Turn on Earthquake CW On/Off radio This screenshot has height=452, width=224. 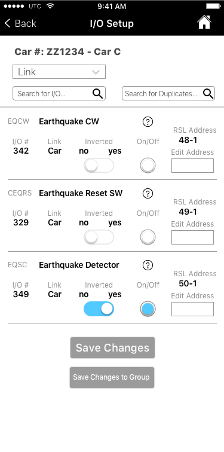point(148,166)
